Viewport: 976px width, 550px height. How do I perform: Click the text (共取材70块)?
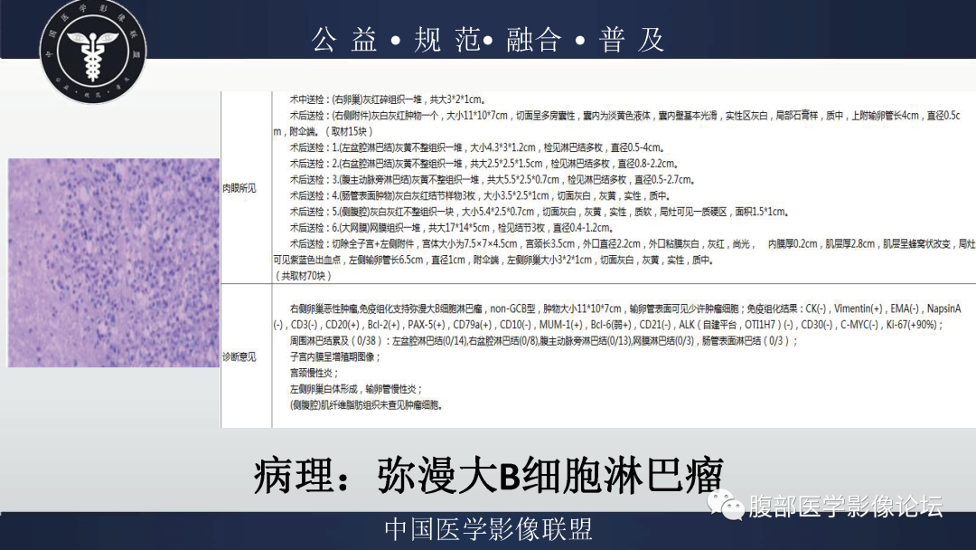pos(303,276)
